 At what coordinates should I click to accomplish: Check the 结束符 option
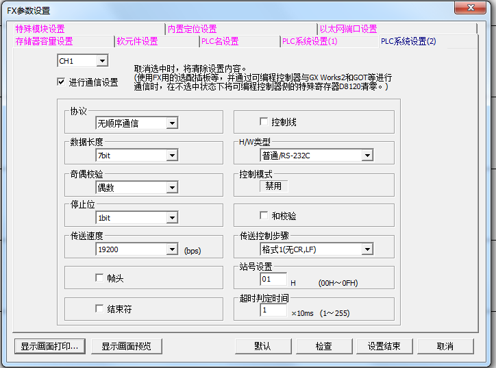click(99, 308)
